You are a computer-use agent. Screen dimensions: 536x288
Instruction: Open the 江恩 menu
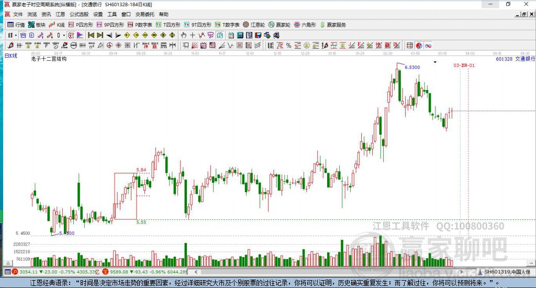[60, 14]
